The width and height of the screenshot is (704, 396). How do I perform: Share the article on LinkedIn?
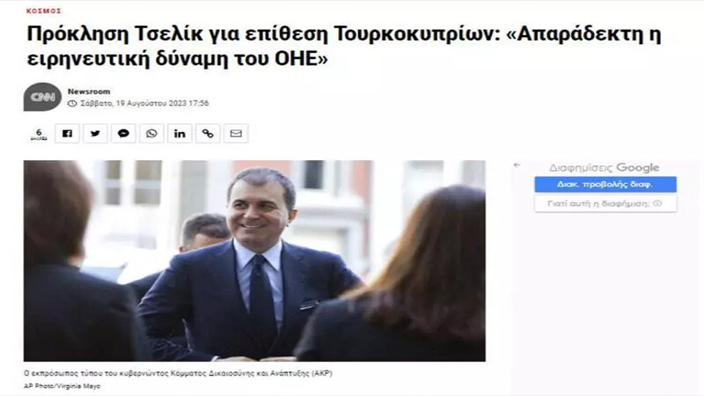(180, 134)
